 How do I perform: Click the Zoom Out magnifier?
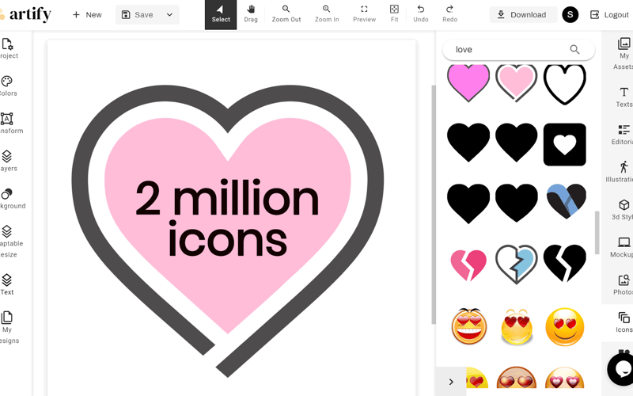[286, 14]
